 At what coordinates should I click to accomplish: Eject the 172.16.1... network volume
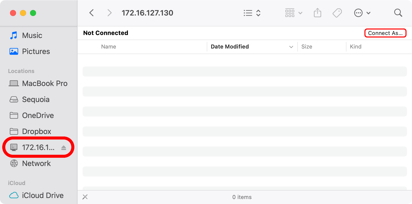pyautogui.click(x=63, y=147)
